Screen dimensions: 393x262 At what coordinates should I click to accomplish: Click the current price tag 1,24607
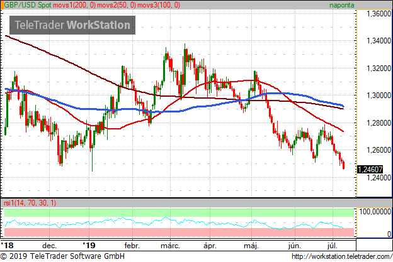click(x=370, y=169)
